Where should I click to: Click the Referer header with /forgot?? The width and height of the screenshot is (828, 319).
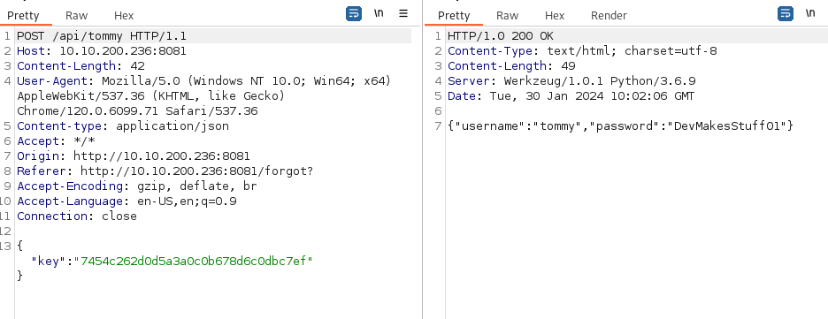[x=165, y=171]
